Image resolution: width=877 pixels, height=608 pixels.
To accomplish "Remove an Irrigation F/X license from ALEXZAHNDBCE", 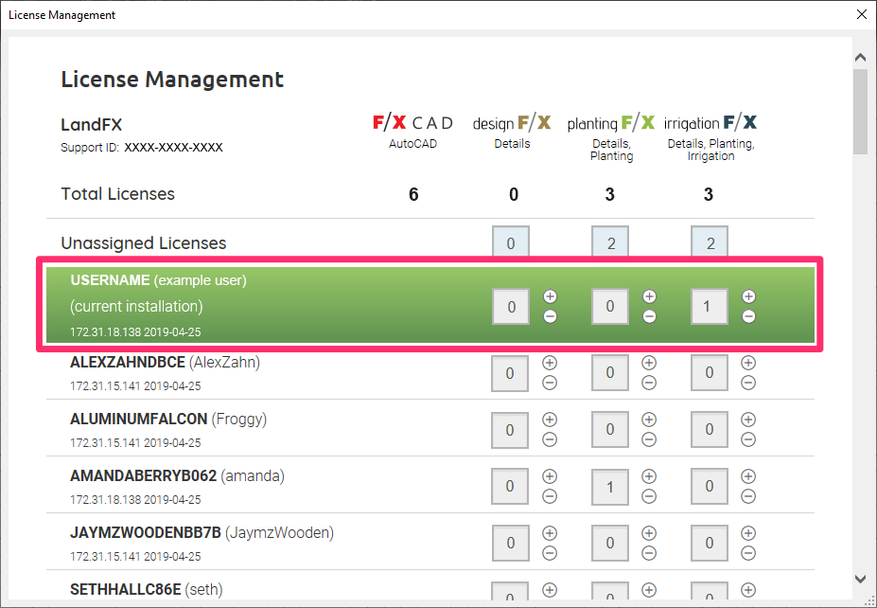I will point(748,383).
